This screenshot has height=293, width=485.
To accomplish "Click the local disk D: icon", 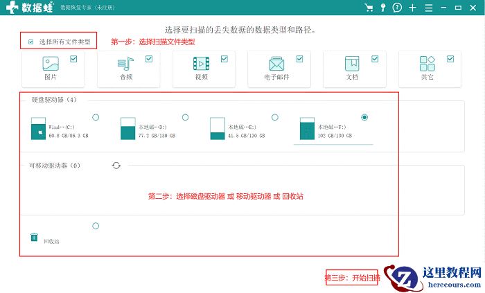I will pyautogui.click(x=127, y=129).
